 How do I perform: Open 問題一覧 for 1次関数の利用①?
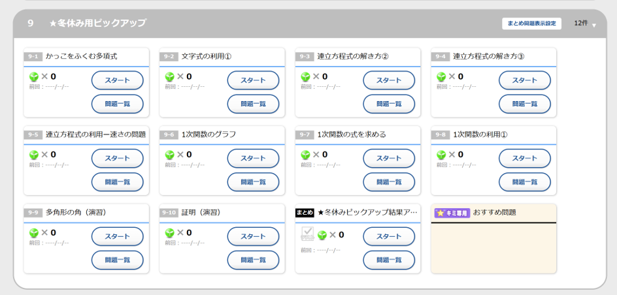pos(524,182)
